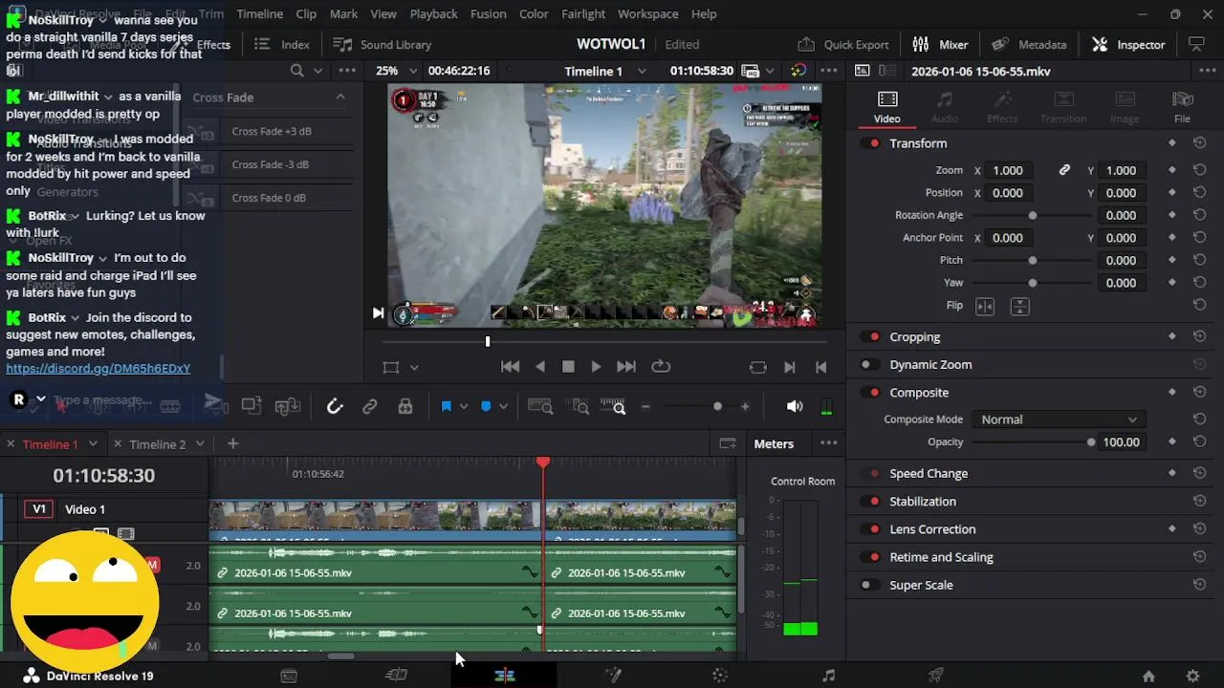Click the Stop playback button
Screen dimensions: 1224x688
pos(568,367)
